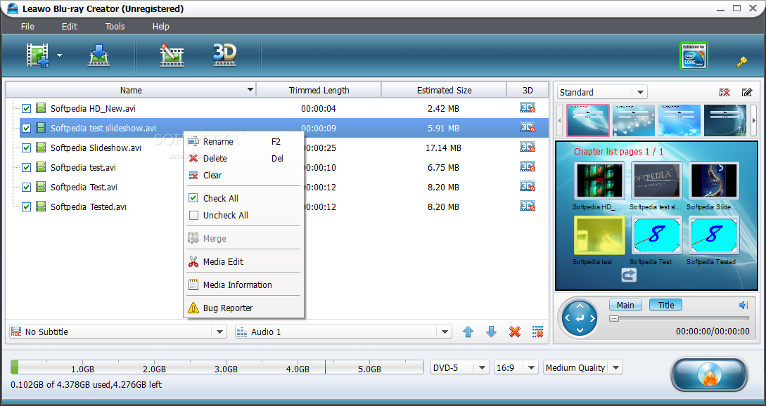The height and width of the screenshot is (406, 766).
Task: Click the disc capacity usage bar
Action: (217, 367)
